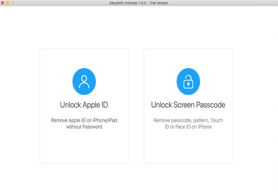Close the UkeySoft Unlocker window

point(2,3)
